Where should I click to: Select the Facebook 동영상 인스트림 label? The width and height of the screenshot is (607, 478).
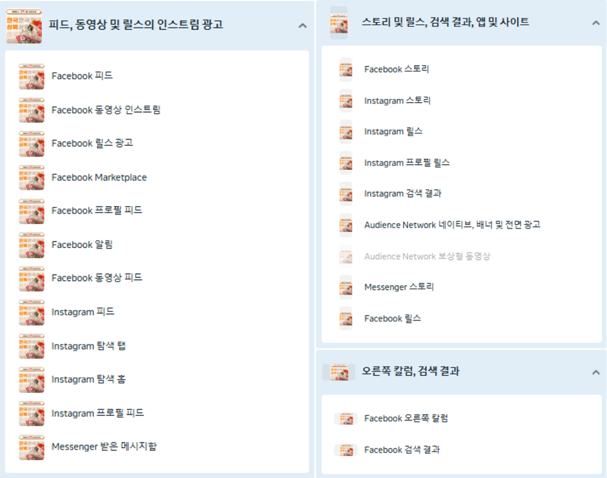click(x=106, y=110)
